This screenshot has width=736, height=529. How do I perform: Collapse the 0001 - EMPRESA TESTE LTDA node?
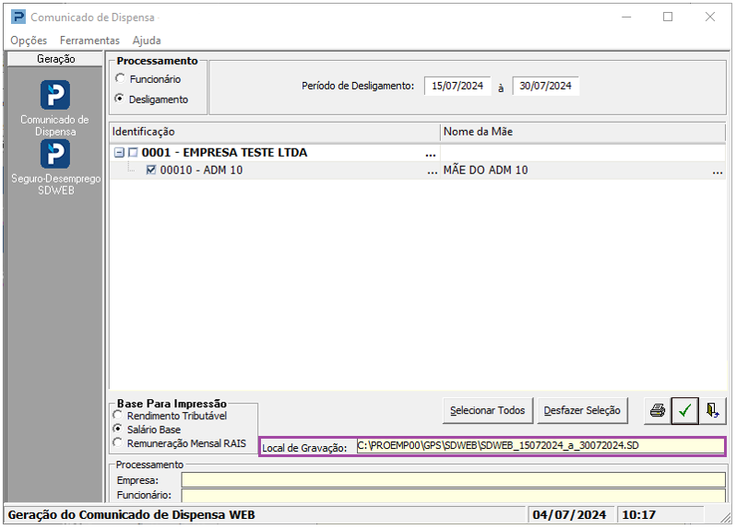119,153
